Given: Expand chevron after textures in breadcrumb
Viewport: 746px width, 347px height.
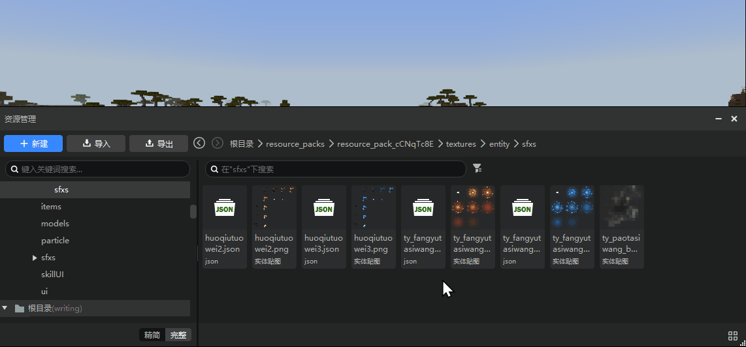Looking at the screenshot, I should pyautogui.click(x=483, y=143).
